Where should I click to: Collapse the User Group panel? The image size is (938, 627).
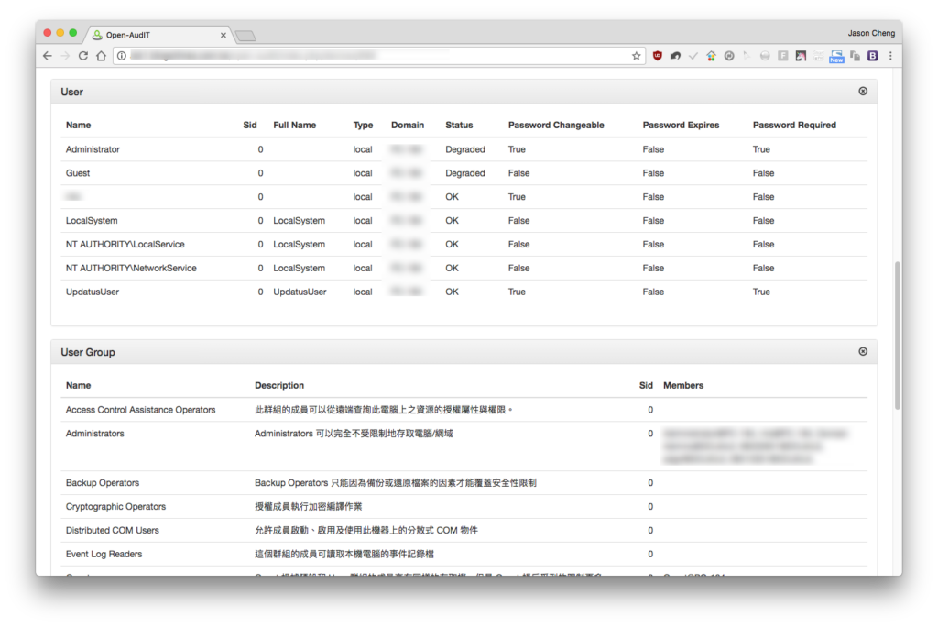pos(863,351)
